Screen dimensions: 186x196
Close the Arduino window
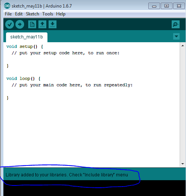point(179,6)
